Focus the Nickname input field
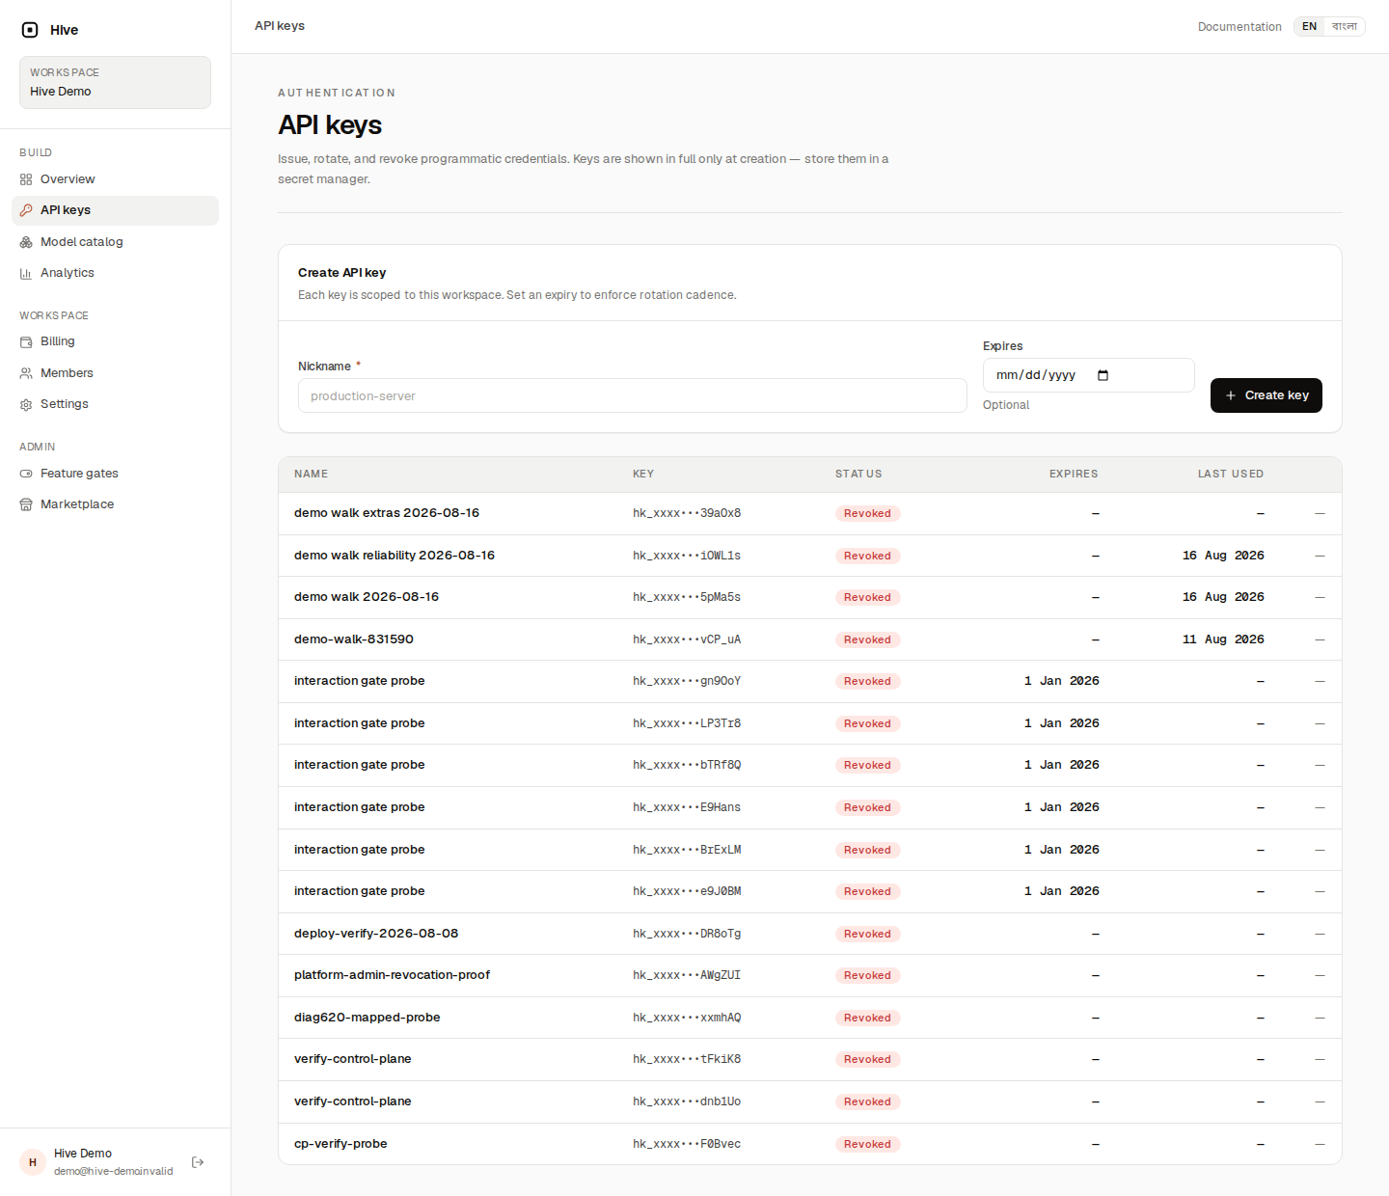1389x1196 pixels. click(632, 395)
